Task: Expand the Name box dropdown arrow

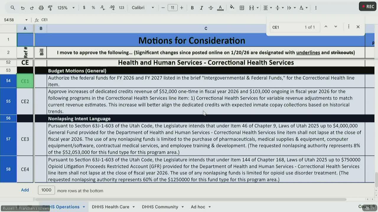Action: point(26,20)
